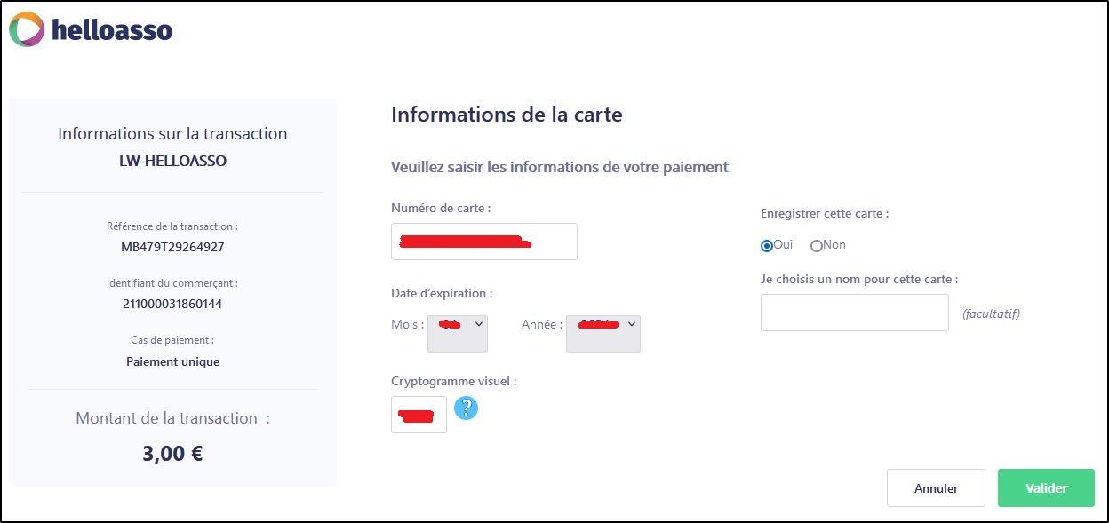Open the Année expiration dropdown
The width and height of the screenshot is (1109, 523).
pyautogui.click(x=603, y=333)
